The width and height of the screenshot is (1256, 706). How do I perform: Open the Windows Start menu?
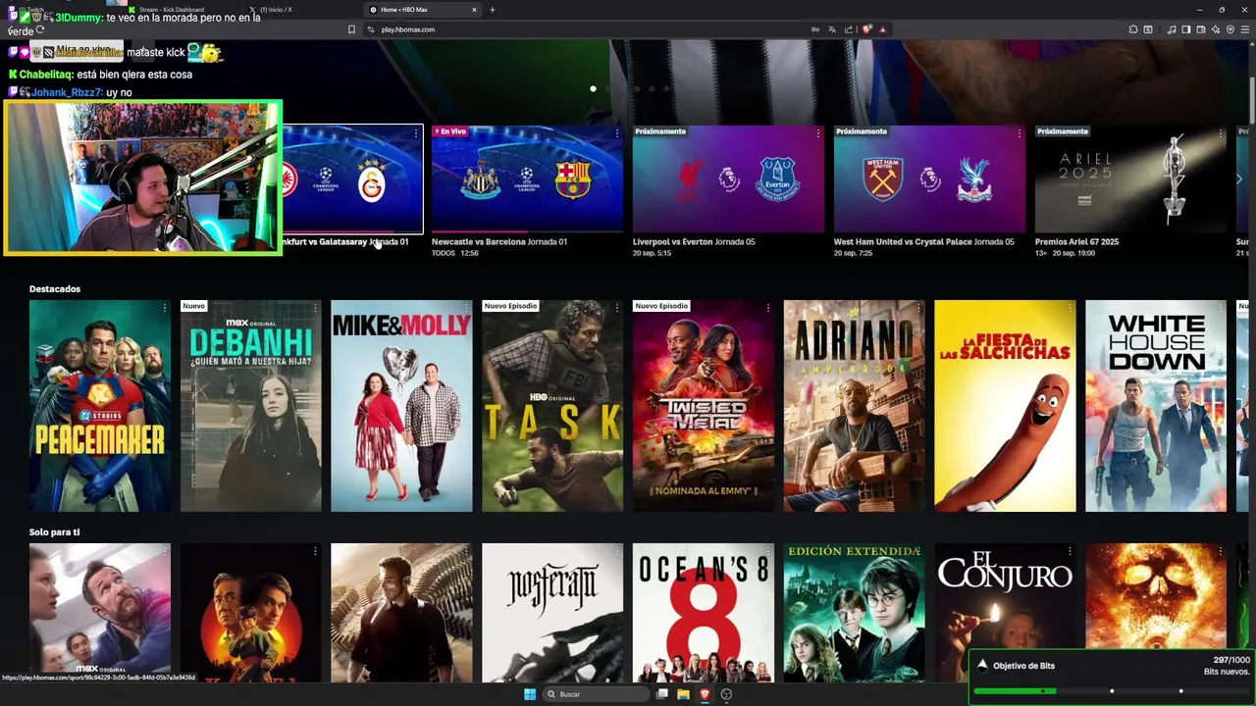point(530,694)
